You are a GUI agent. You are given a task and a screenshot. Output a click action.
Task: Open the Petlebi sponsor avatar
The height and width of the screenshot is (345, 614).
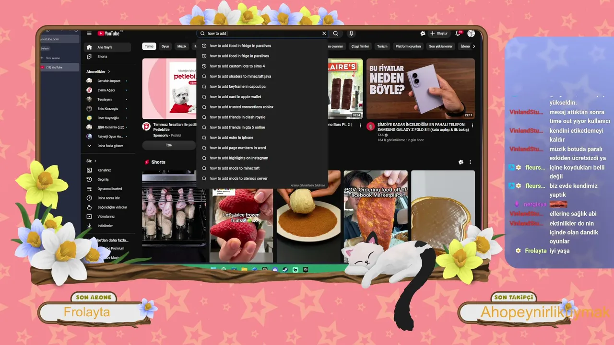[x=146, y=126]
